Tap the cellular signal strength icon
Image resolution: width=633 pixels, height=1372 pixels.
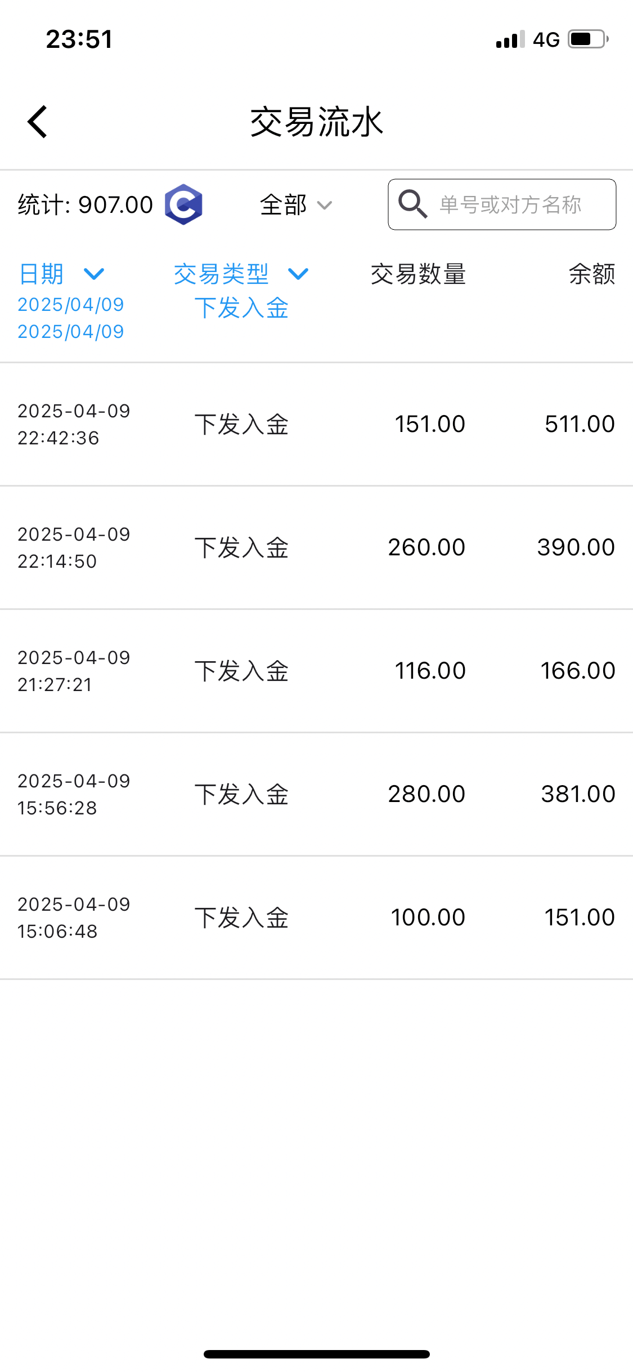[x=510, y=39]
